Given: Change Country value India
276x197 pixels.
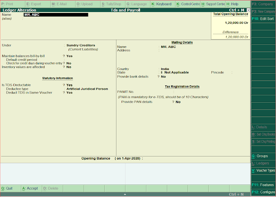Looking at the screenshot, I should pos(165,69).
